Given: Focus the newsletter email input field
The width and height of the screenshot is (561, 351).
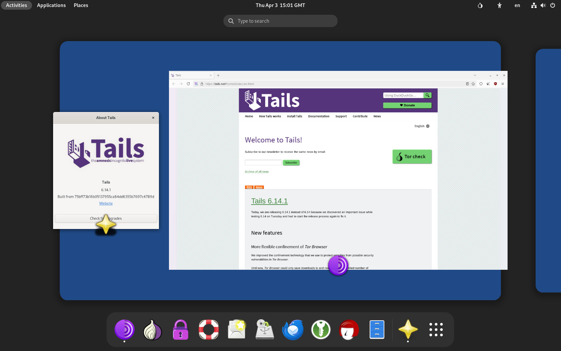Looking at the screenshot, I should click(x=263, y=163).
